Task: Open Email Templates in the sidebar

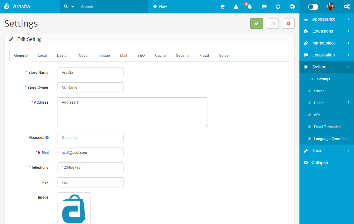Action: pyautogui.click(x=327, y=127)
